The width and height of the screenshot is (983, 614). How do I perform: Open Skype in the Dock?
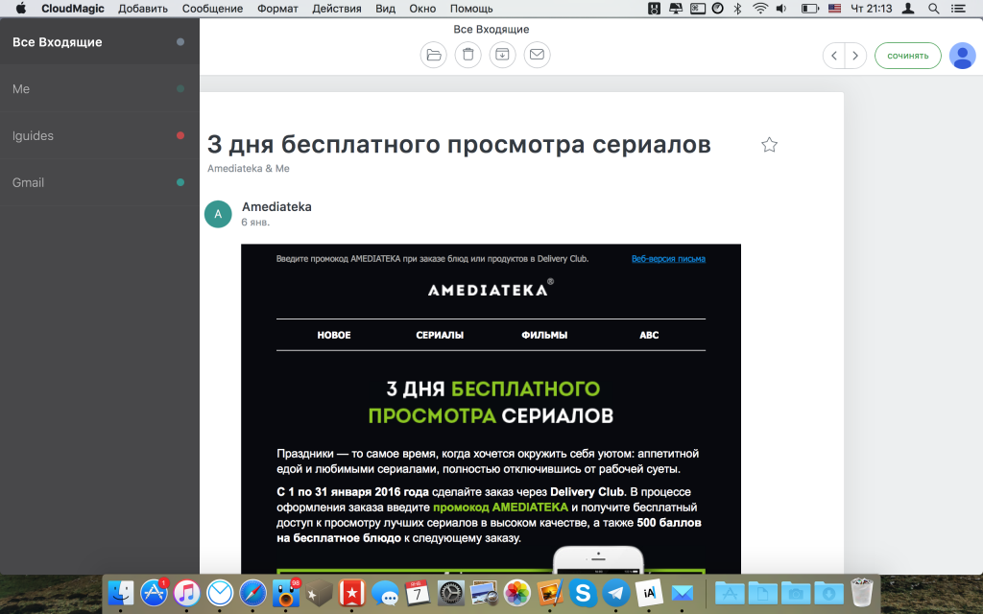click(583, 593)
